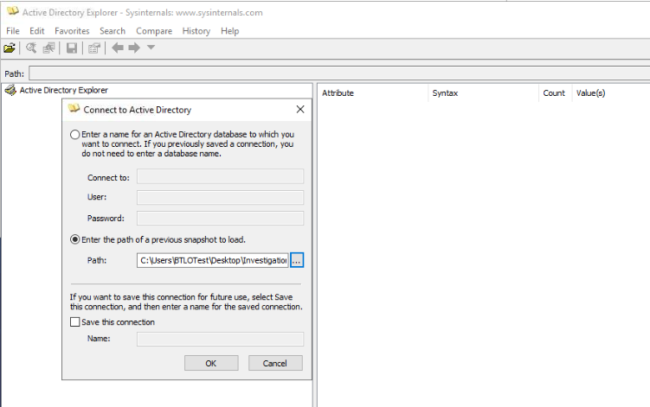Image resolution: width=650 pixels, height=407 pixels.
Task: Click the Value(s) column header
Action: tap(610, 93)
